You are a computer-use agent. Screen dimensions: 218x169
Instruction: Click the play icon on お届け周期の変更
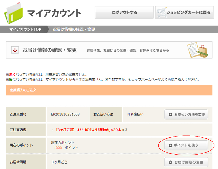coord(170,162)
